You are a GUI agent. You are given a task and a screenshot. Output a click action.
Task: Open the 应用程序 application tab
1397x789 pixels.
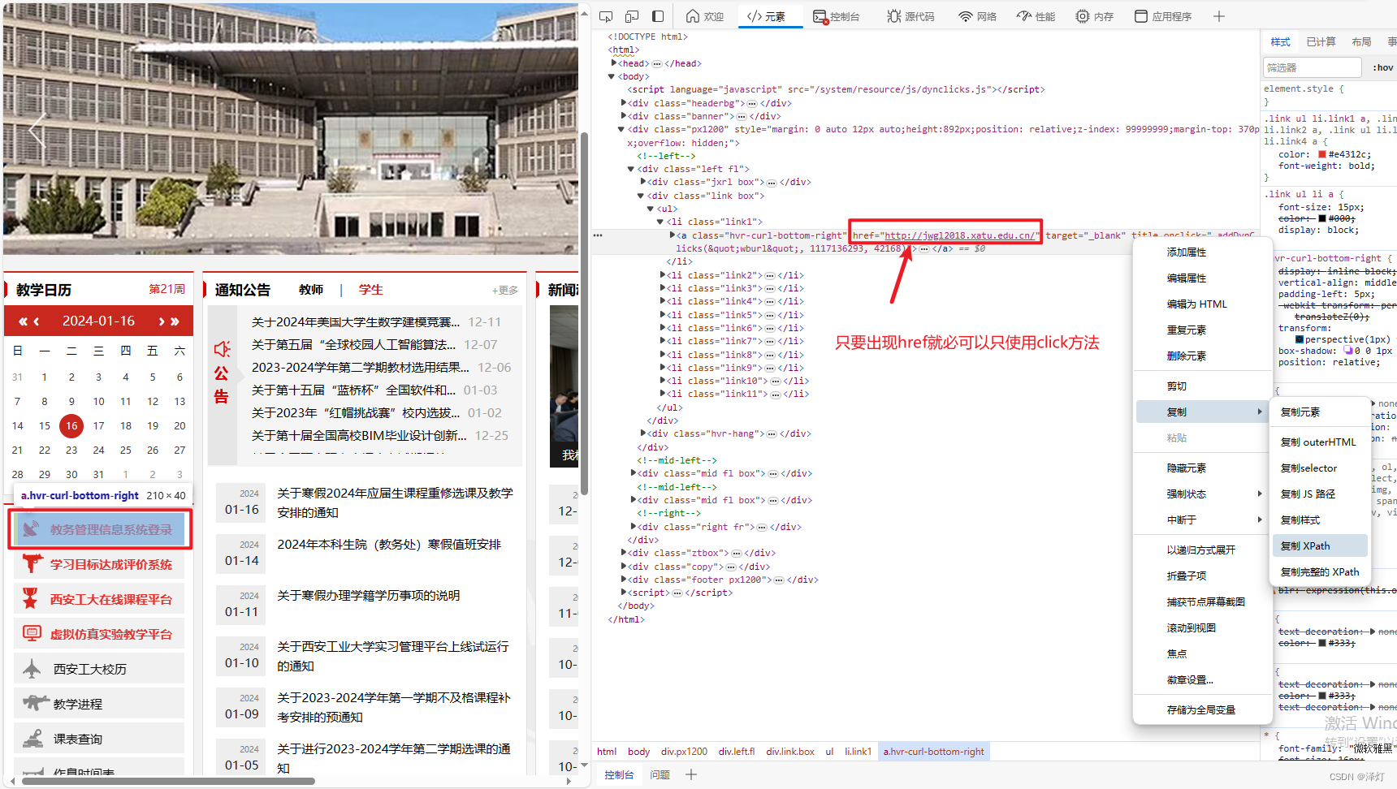tap(1163, 16)
